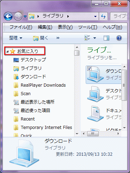Select 最近使った項目 in favorites
The height and width of the screenshot is (173, 130).
[x=35, y=110]
